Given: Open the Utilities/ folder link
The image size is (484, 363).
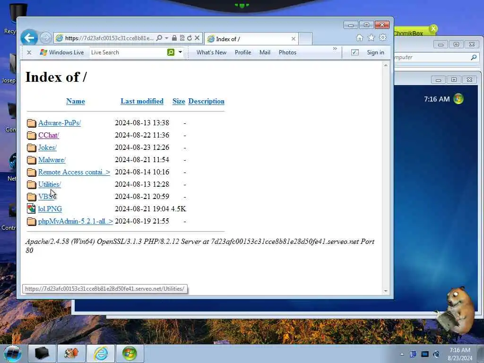Looking at the screenshot, I should (x=50, y=185).
